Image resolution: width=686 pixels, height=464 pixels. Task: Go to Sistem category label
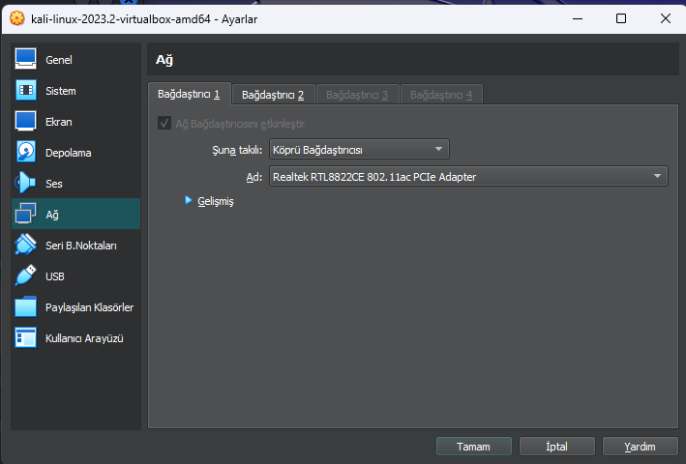pos(60,91)
